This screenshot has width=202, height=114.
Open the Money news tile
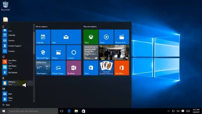91,52
